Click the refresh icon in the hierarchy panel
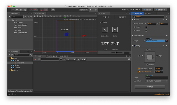 (x=31, y=17)
